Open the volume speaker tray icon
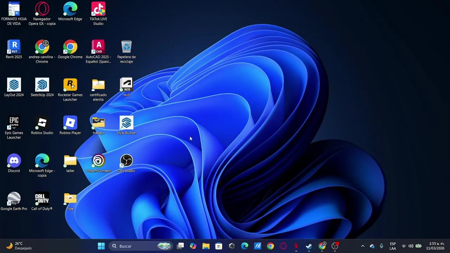 click(411, 246)
